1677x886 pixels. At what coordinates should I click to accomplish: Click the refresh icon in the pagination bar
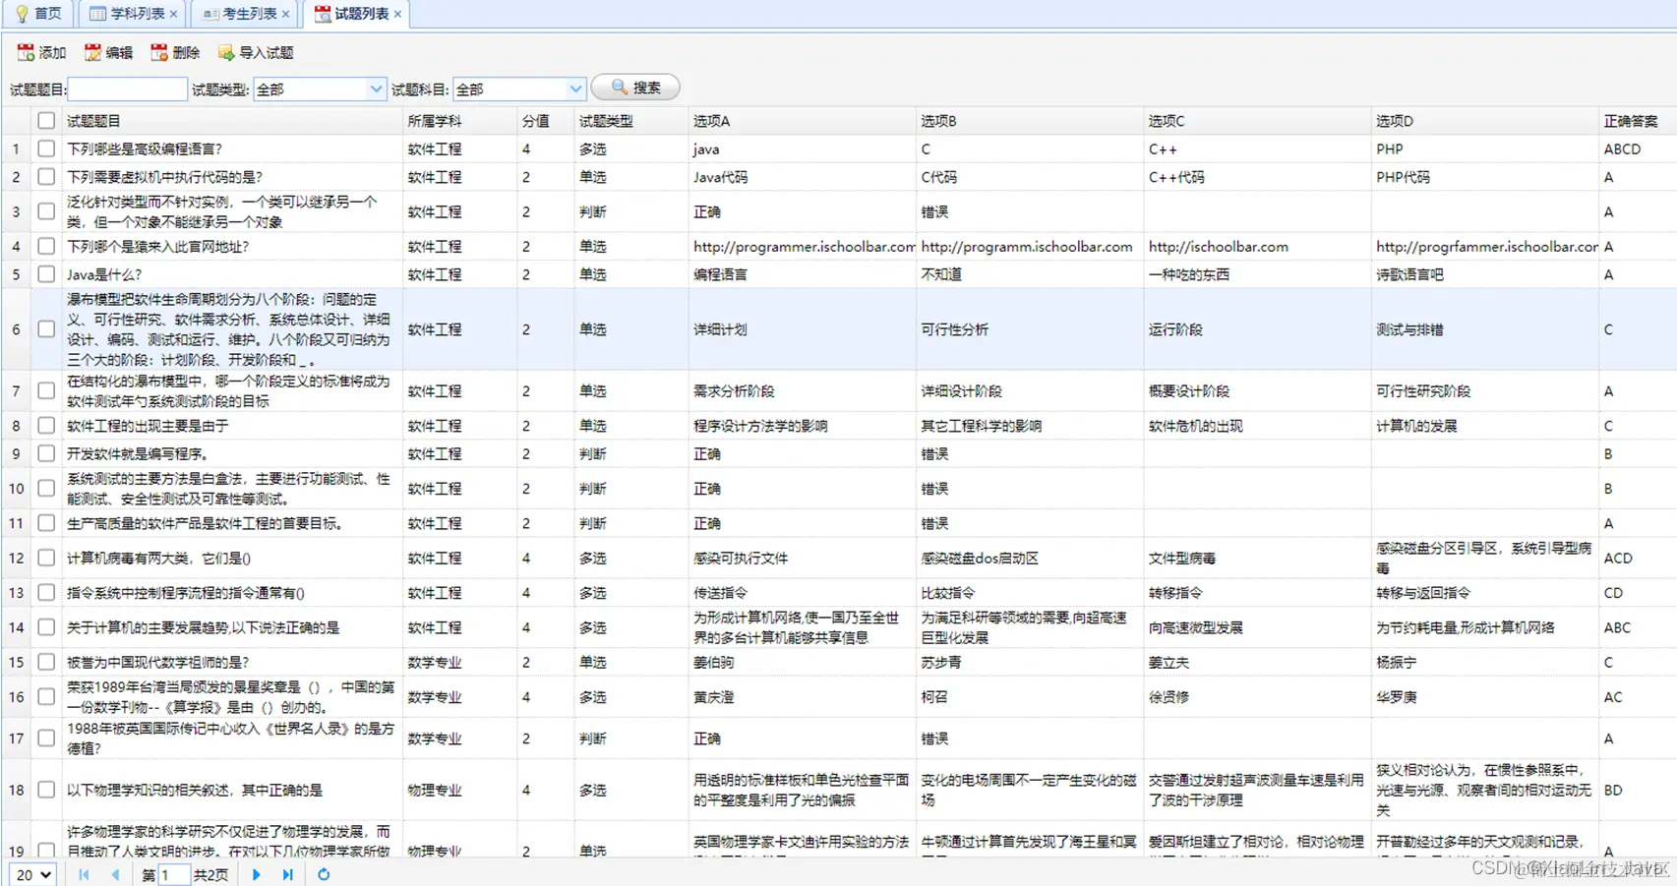click(x=324, y=874)
